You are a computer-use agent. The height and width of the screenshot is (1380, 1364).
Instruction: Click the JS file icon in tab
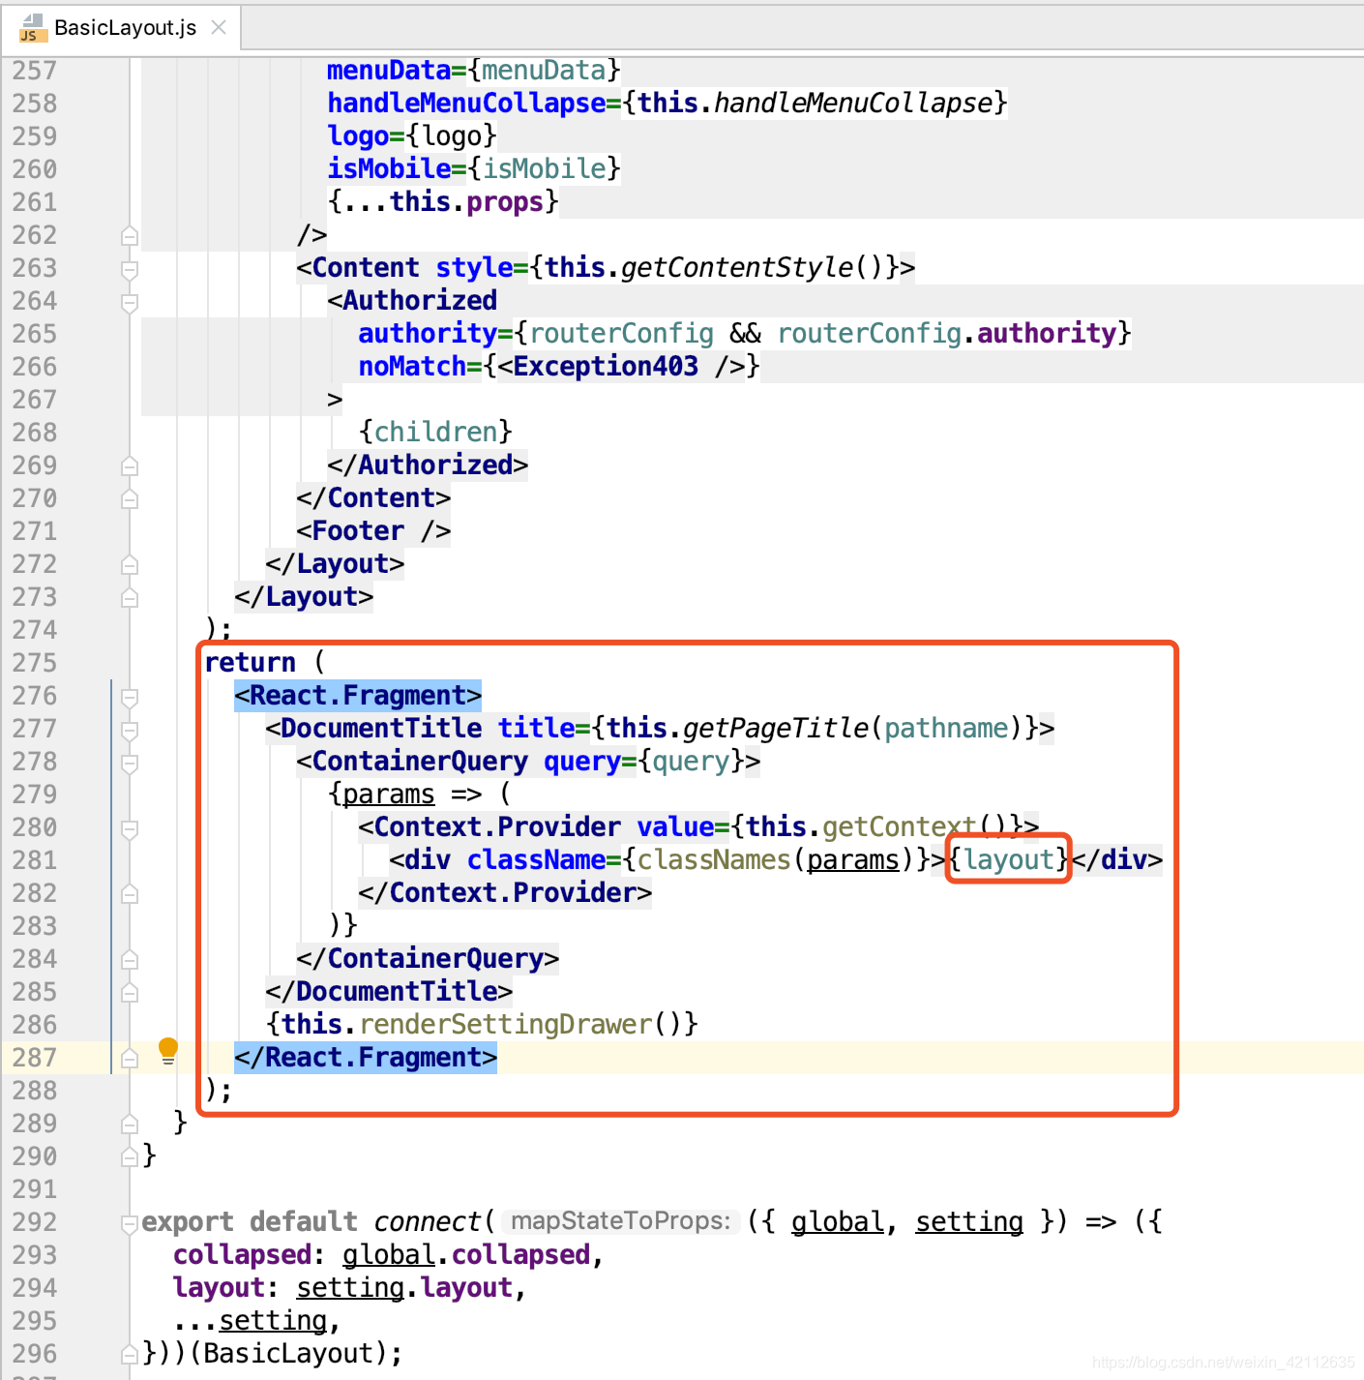(32, 28)
